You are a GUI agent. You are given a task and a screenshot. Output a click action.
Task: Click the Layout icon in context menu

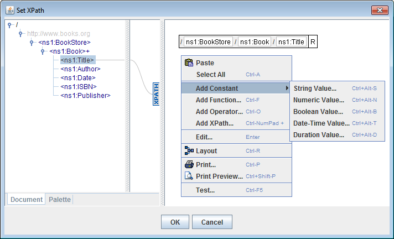(189, 150)
